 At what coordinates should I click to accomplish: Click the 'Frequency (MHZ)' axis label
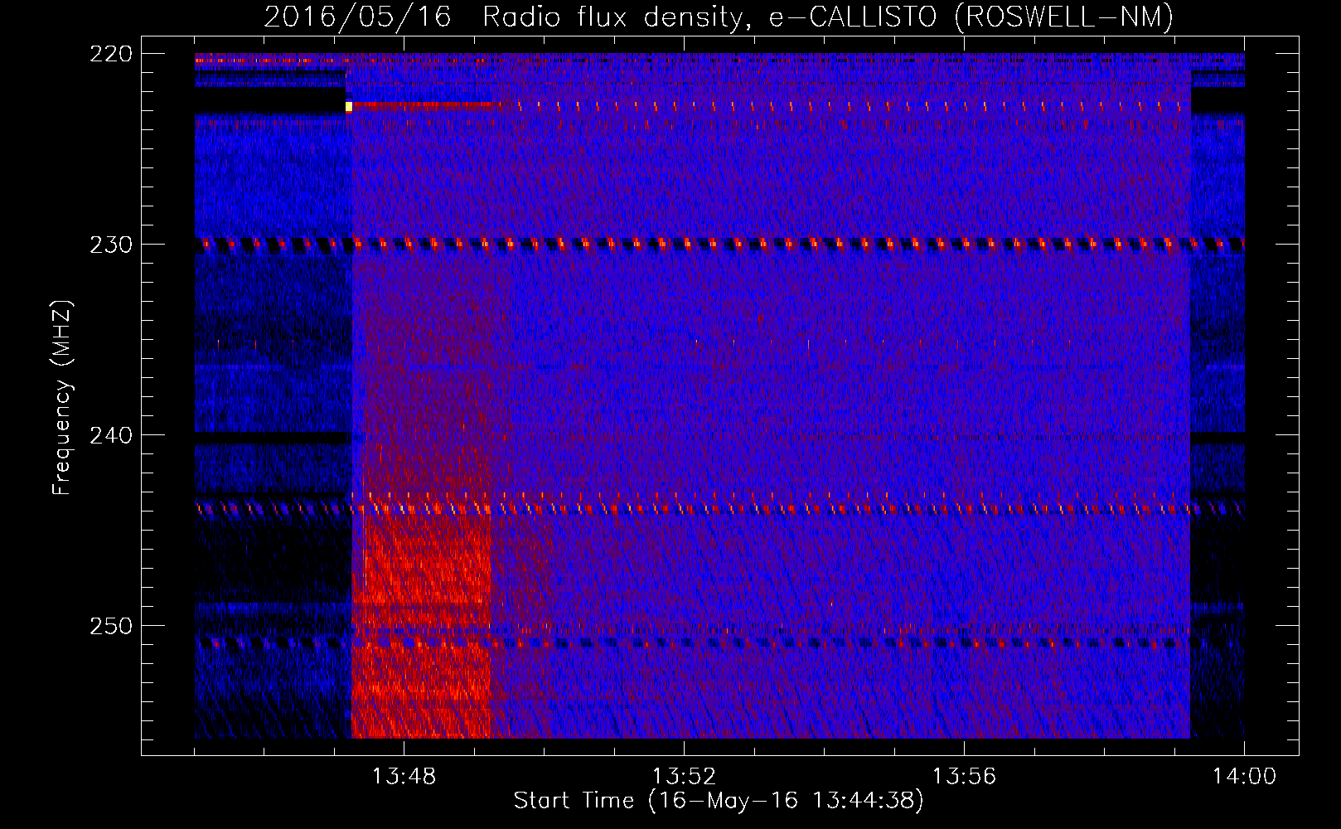click(x=62, y=398)
